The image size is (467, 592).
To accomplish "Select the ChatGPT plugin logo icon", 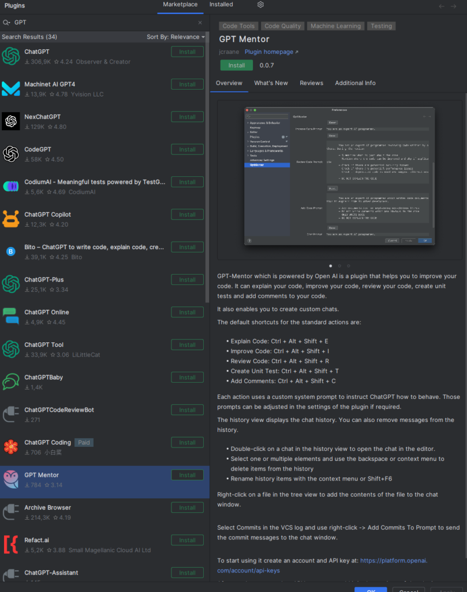I will (10, 55).
